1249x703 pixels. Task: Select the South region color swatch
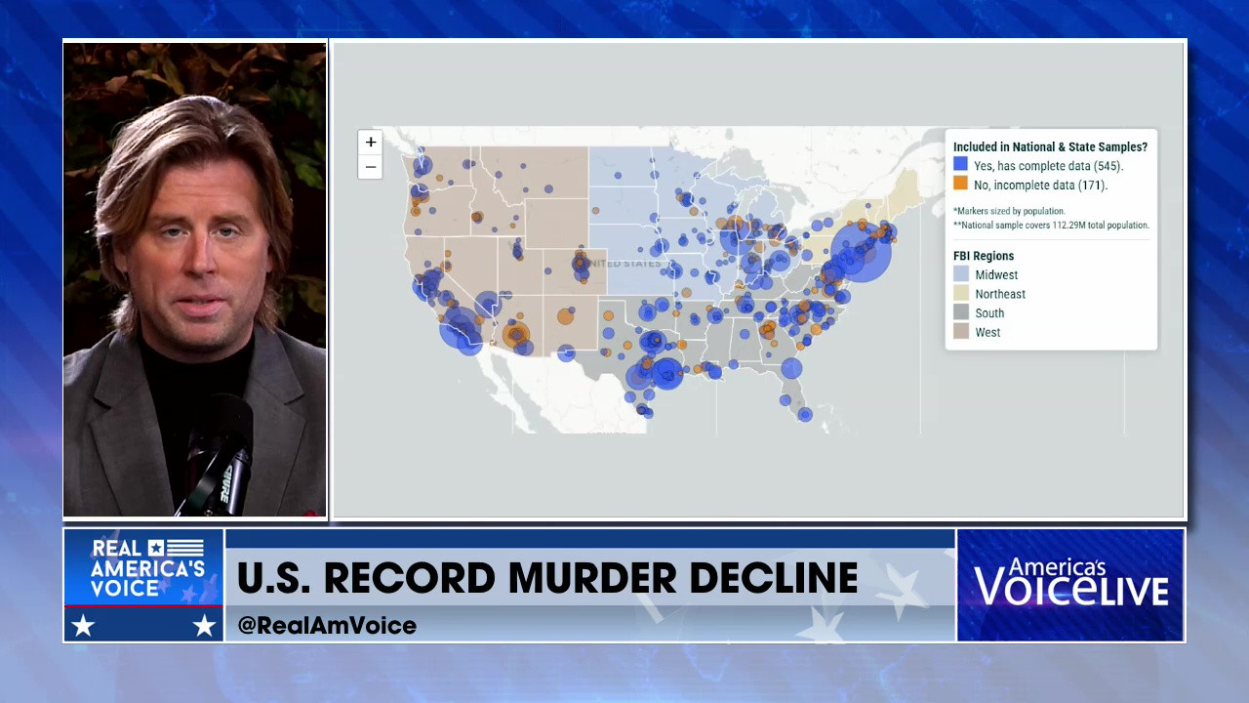click(960, 312)
